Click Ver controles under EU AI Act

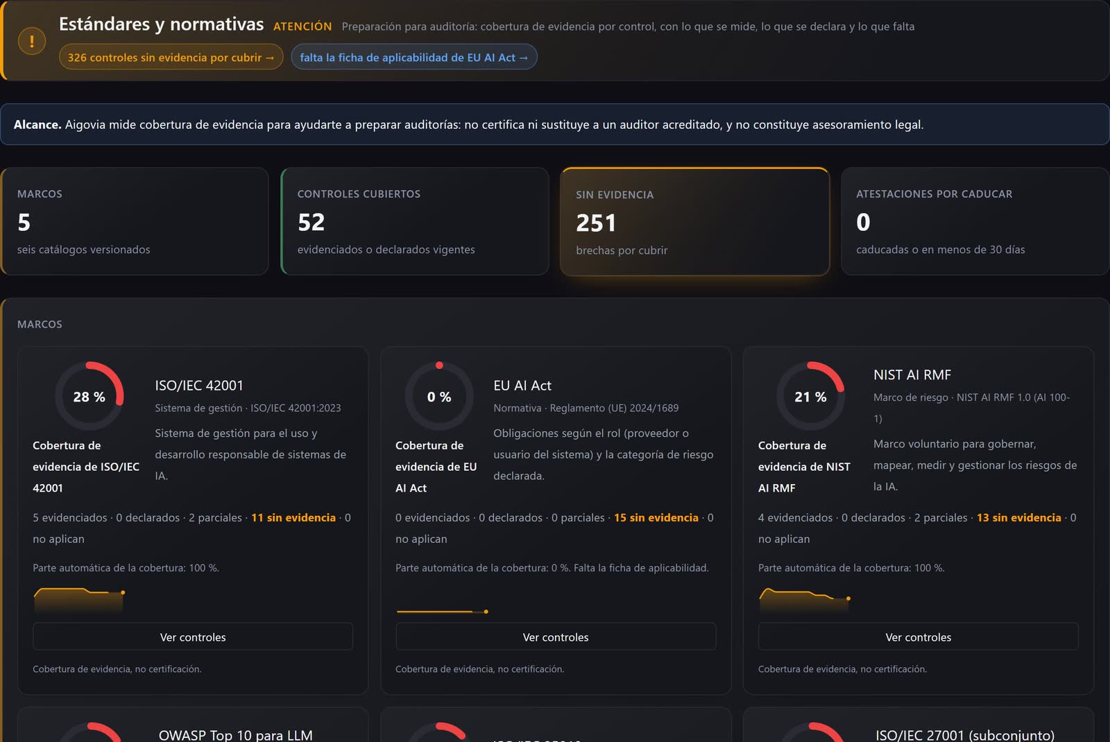pyautogui.click(x=556, y=637)
